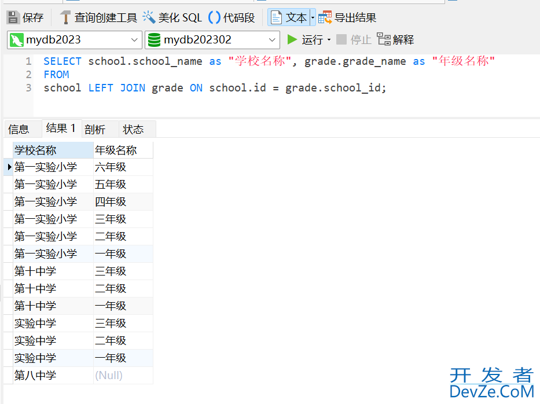Screen dimensions: 540x404
Task: Click the Stop (停止) button
Action: (x=354, y=39)
